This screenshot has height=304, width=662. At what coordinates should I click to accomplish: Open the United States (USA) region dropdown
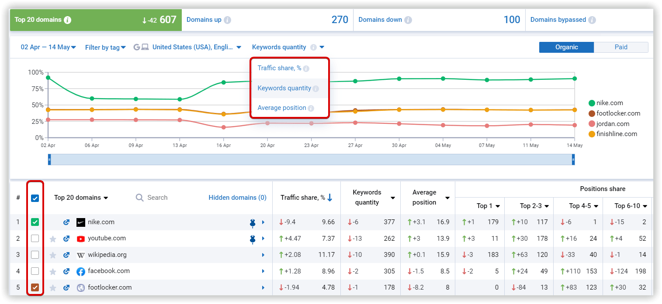(197, 47)
